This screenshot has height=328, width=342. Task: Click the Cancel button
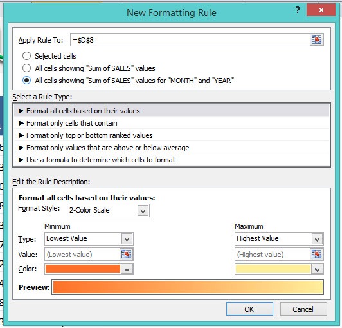tap(303, 309)
